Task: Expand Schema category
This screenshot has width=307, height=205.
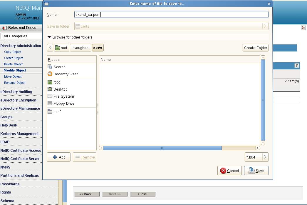Action: tap(7, 201)
